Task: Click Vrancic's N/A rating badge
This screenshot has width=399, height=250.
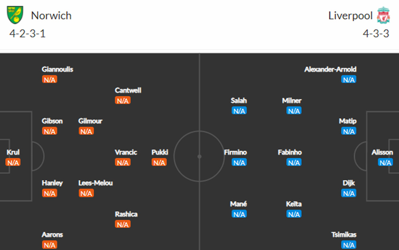Action: pyautogui.click(x=122, y=162)
